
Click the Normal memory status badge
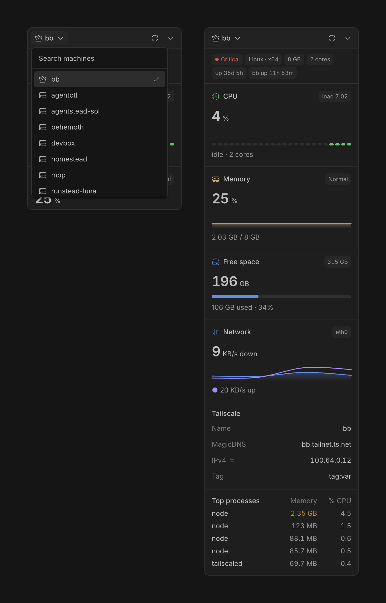[x=338, y=179]
